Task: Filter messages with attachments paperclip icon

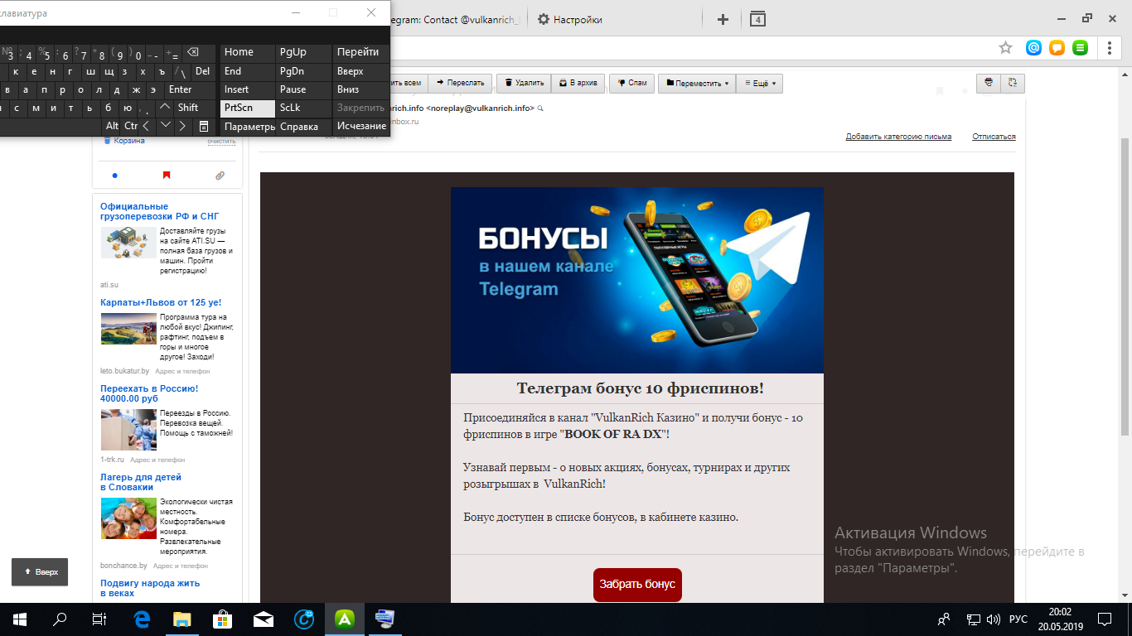Action: pos(220,176)
